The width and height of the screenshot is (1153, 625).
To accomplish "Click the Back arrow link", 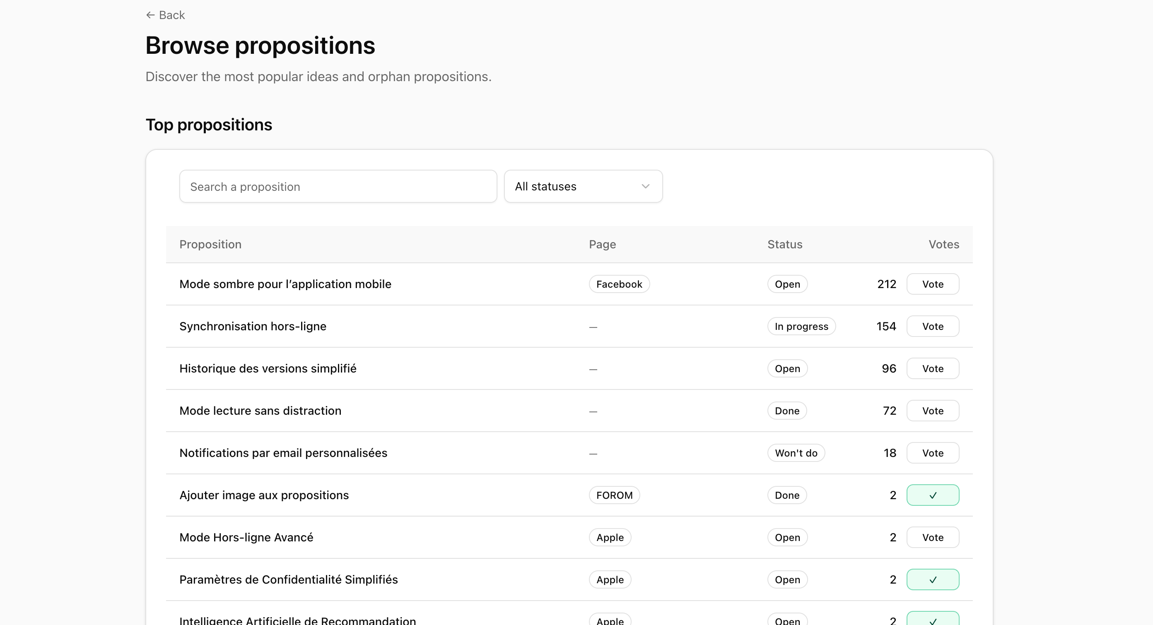I will (x=165, y=15).
